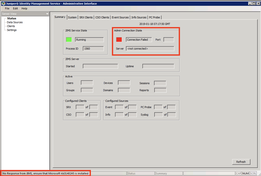Select Status in the server tree
Screen dimensions: 261x176
coord(11,18)
